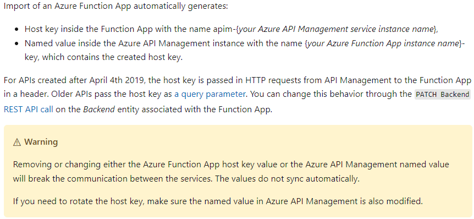Follow the 'REST API call' link
The image size is (474, 219).
[x=29, y=109]
